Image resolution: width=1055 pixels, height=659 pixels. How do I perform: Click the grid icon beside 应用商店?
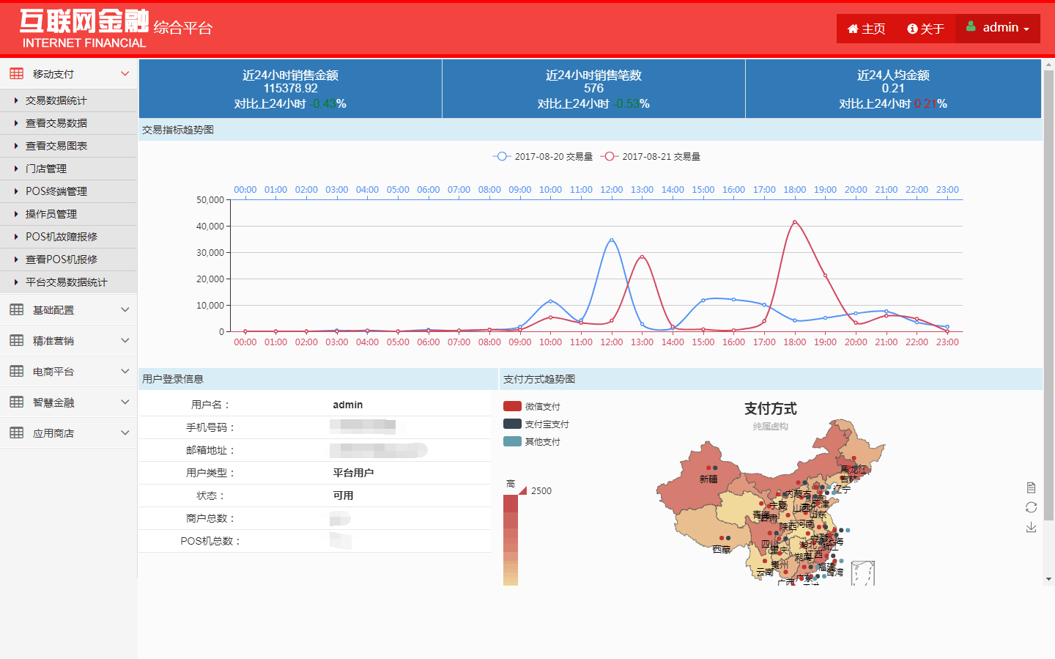17,433
